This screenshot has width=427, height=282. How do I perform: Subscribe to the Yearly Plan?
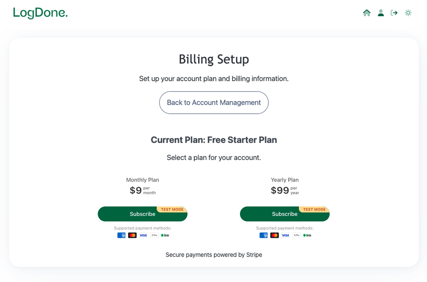[285, 214]
